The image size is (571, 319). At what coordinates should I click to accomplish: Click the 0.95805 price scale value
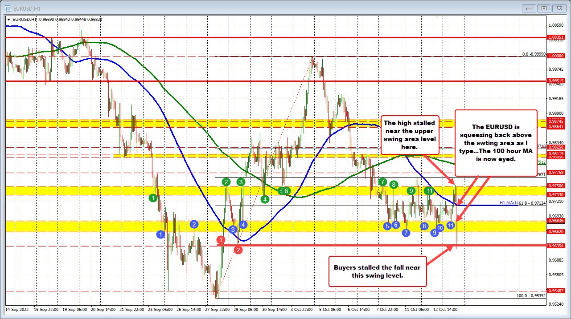(x=555, y=275)
